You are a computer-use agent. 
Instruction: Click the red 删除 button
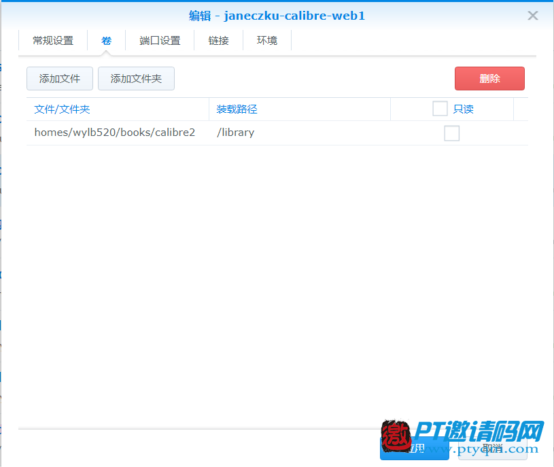tap(489, 78)
